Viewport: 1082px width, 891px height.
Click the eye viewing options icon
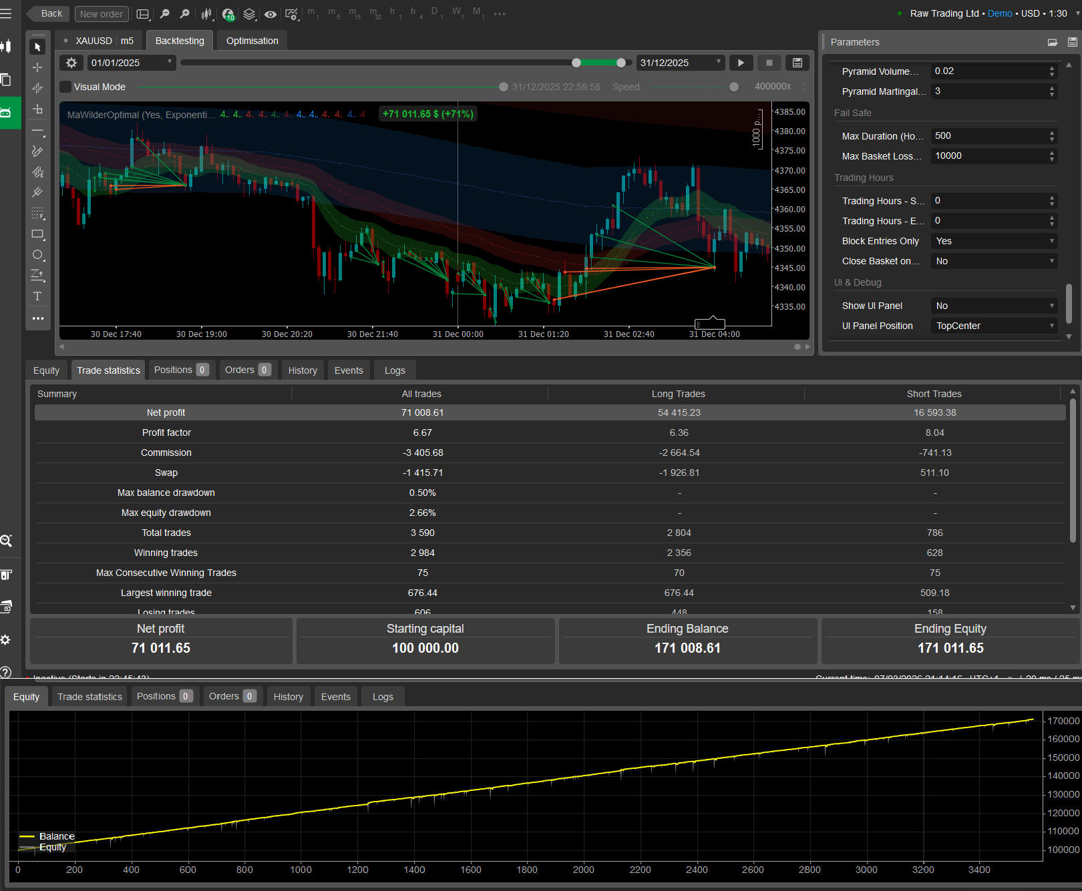(270, 14)
